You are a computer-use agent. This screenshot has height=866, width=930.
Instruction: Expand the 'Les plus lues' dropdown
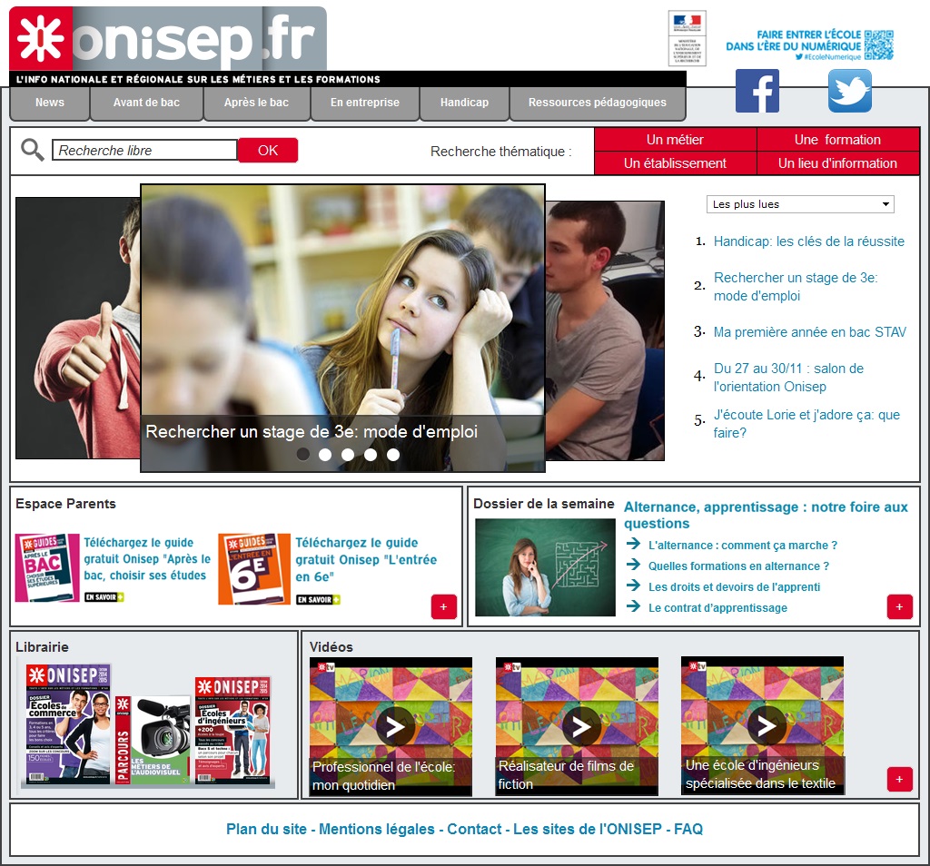(x=800, y=204)
